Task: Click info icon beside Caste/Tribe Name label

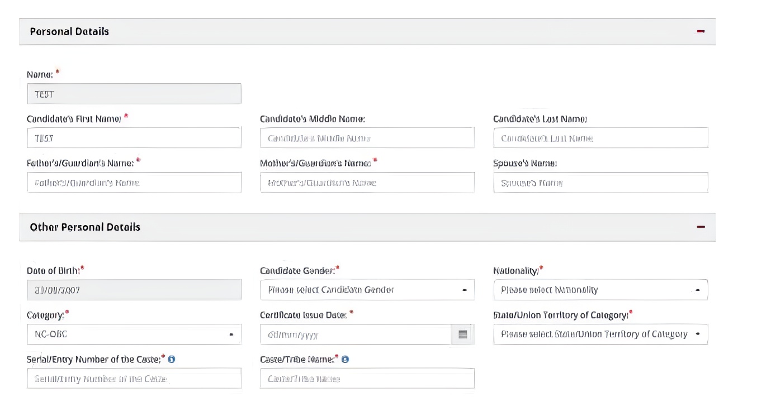Action: [345, 359]
